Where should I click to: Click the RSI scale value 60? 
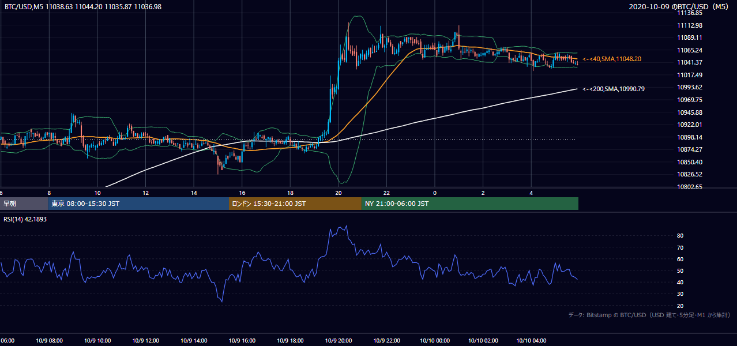680,259
